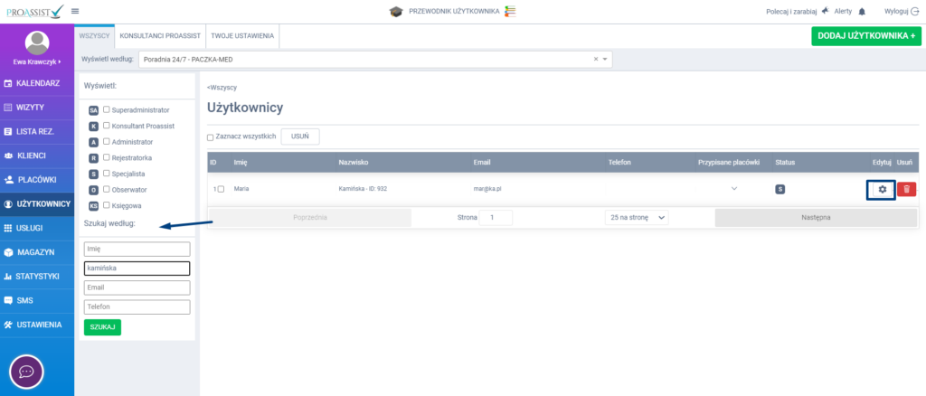This screenshot has width=926, height=396.
Task: Click the Dodaj użytkownika button
Action: pos(865,35)
